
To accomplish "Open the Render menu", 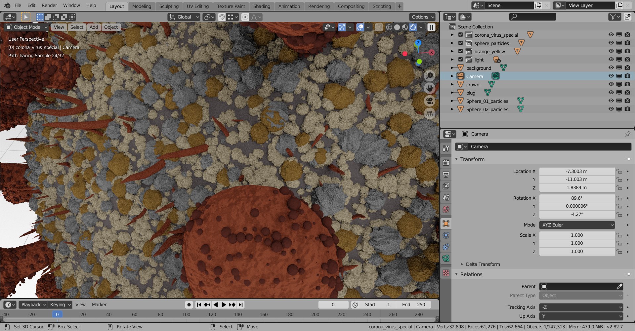I will pos(49,5).
